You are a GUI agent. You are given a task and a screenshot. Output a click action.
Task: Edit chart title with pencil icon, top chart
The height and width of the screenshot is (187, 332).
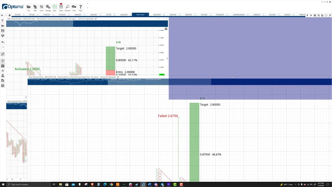(96, 19)
